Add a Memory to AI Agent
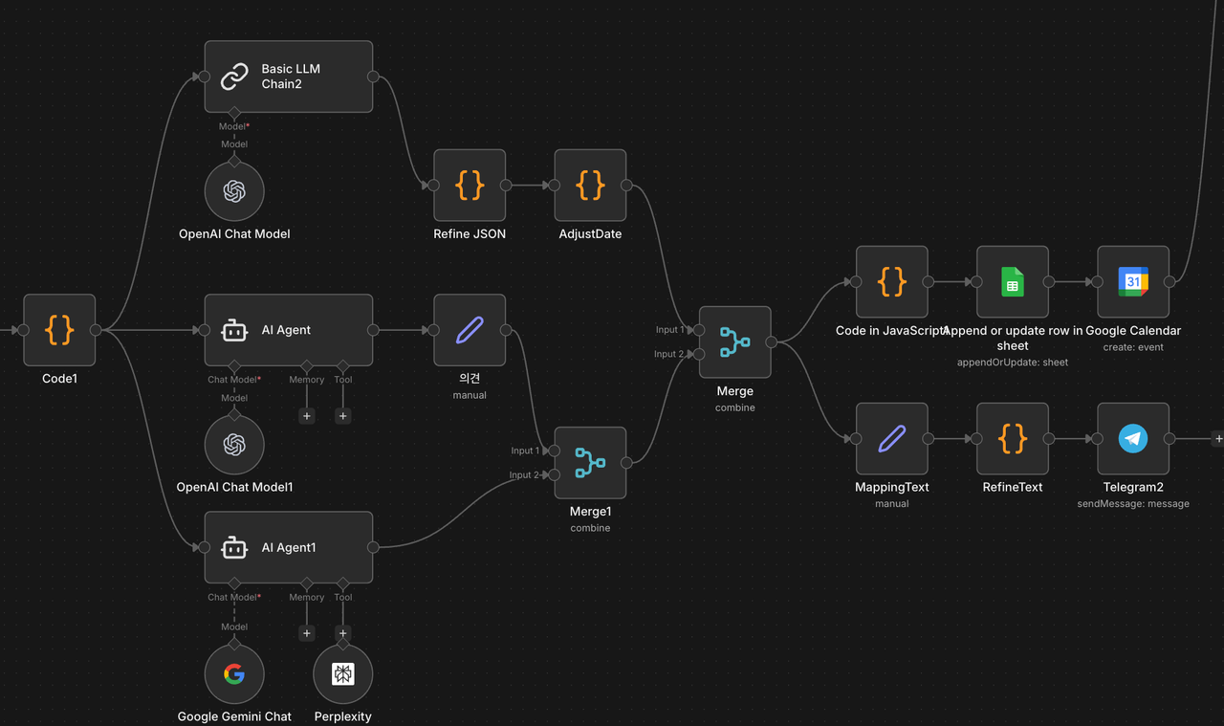 pyautogui.click(x=307, y=416)
